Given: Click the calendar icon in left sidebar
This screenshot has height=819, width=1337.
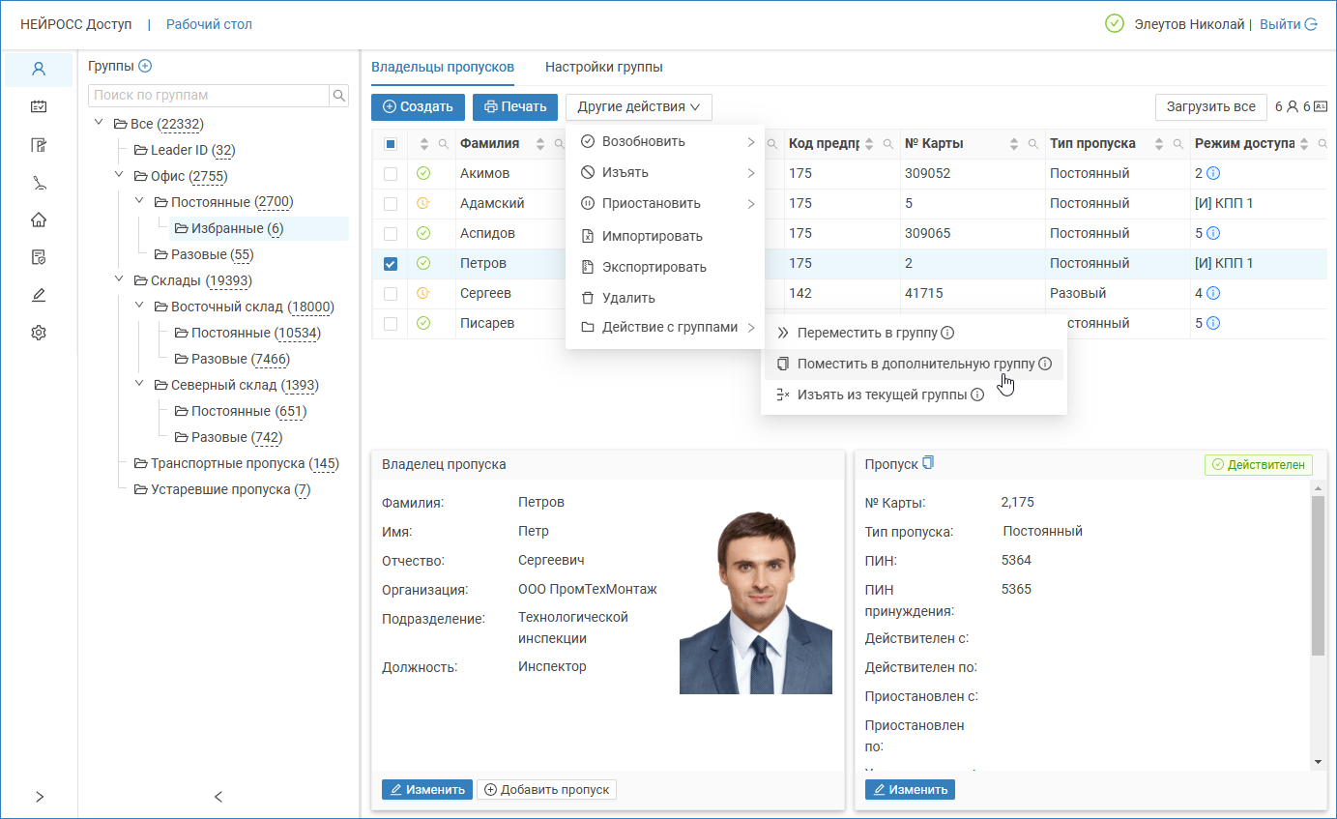Looking at the screenshot, I should point(39,106).
